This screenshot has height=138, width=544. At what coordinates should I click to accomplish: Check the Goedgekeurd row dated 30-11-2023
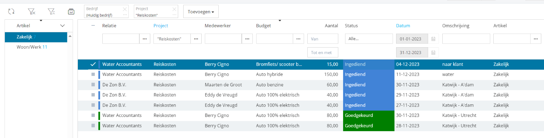(93, 115)
